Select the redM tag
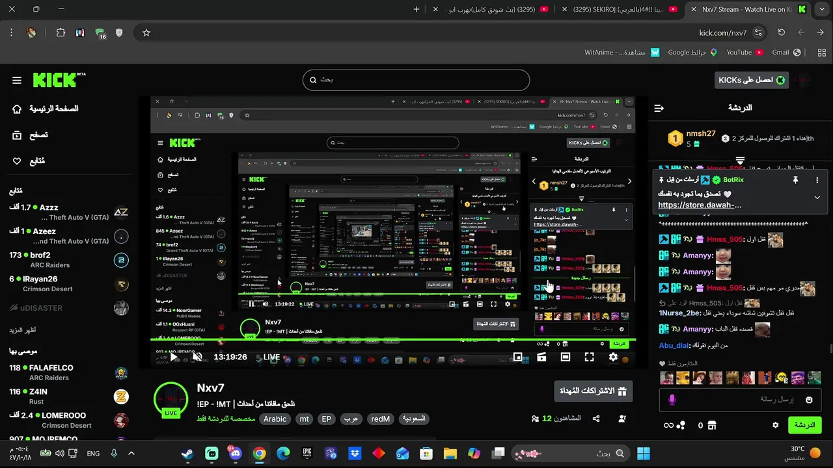This screenshot has height=468, width=833. 381,419
